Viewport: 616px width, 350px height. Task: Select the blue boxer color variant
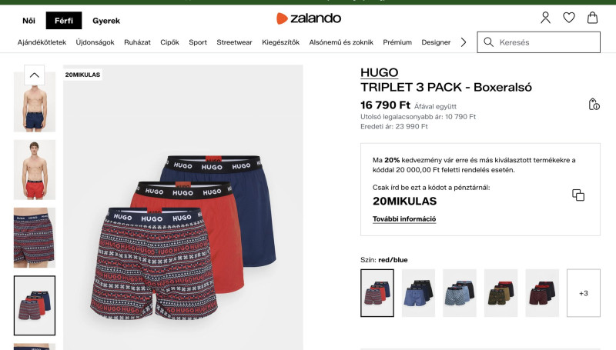click(418, 293)
